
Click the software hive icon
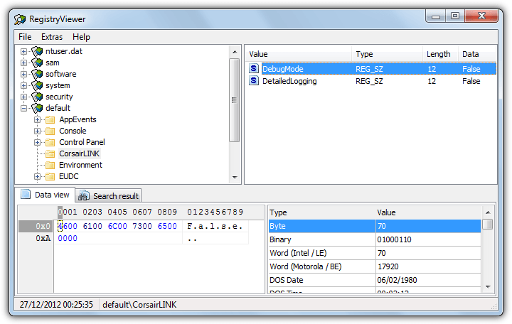click(x=37, y=74)
